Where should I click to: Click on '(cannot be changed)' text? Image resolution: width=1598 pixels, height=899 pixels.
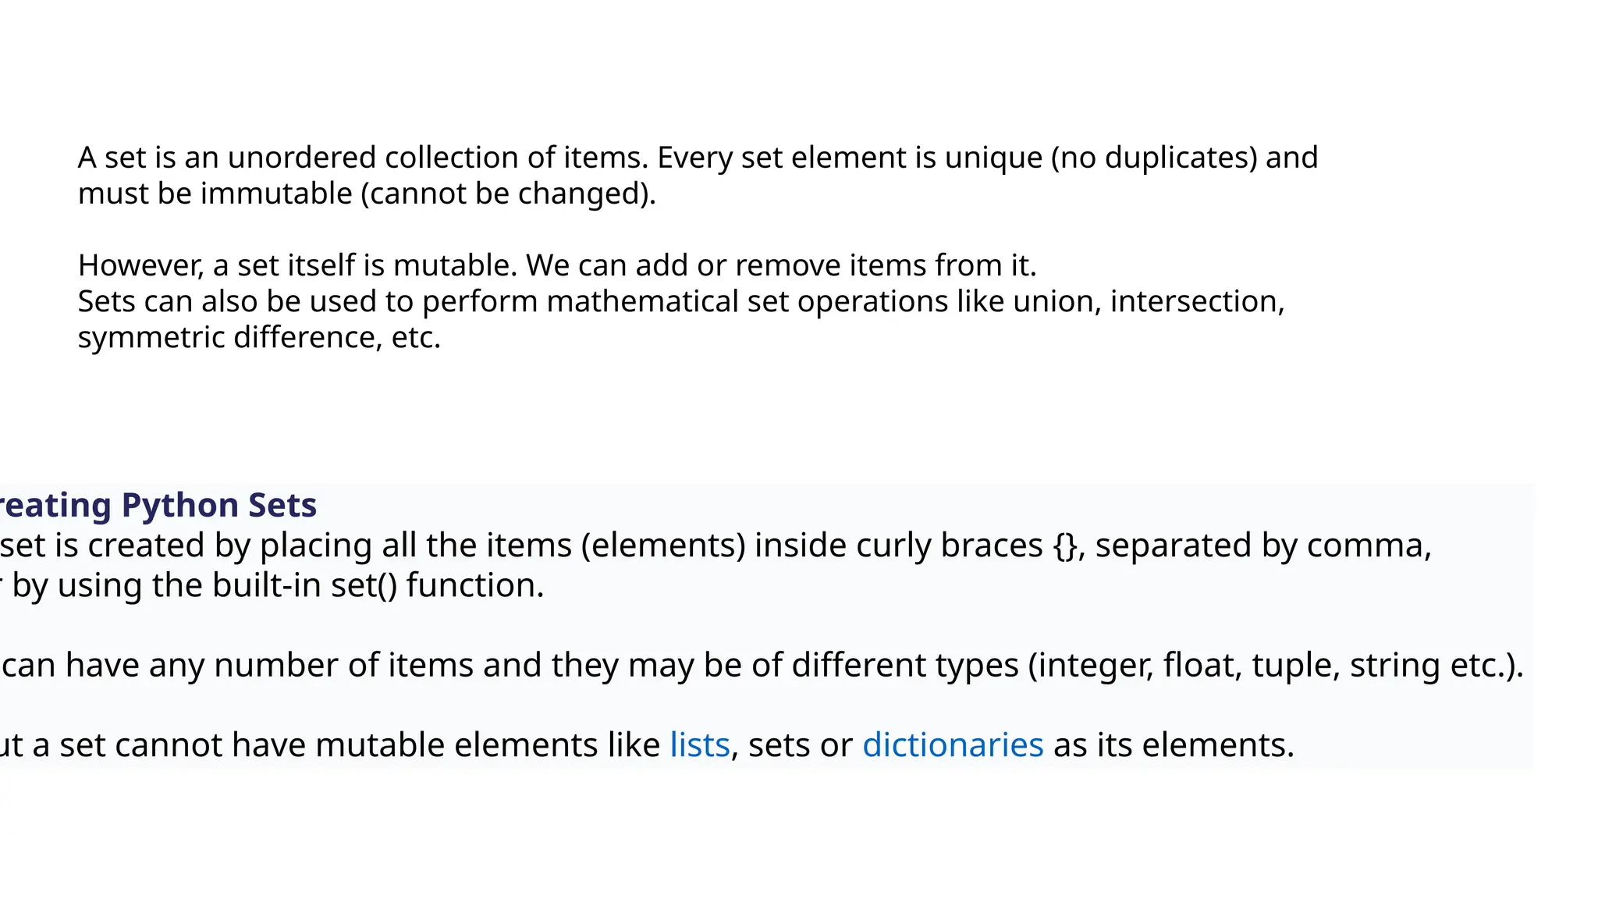(x=504, y=193)
